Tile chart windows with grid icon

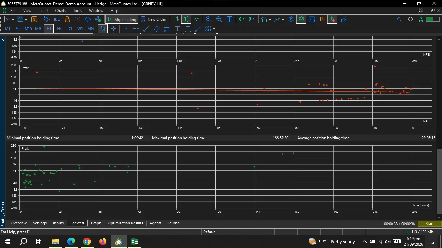(229, 19)
